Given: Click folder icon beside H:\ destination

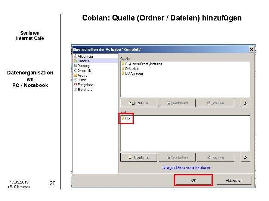Looking at the screenshot, I should 123,118.
